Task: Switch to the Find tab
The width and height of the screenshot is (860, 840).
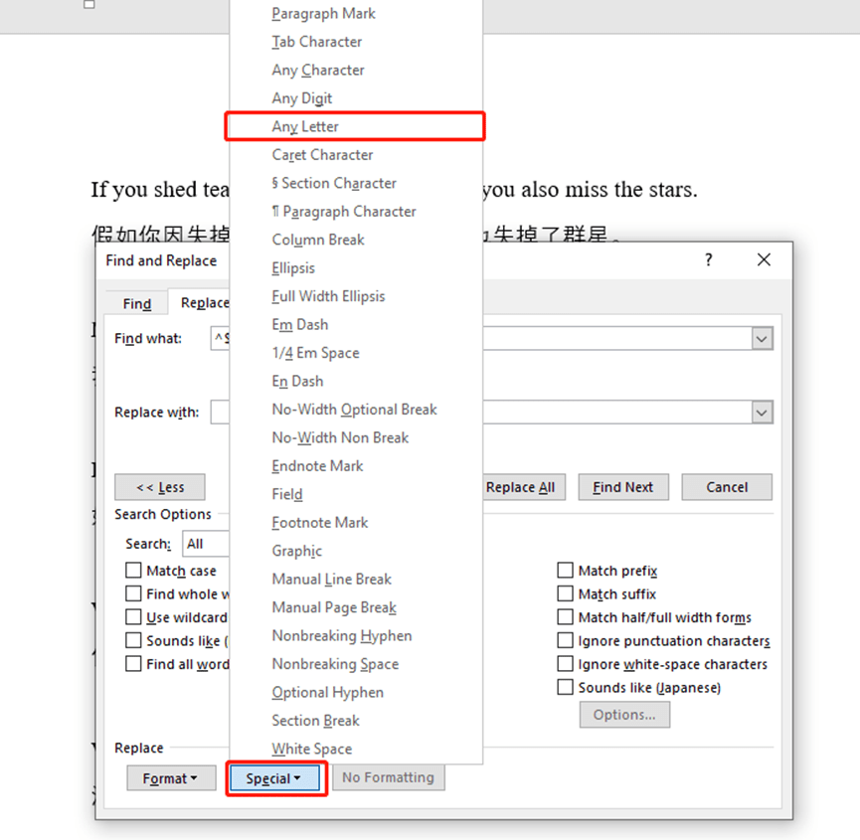Action: (x=135, y=302)
